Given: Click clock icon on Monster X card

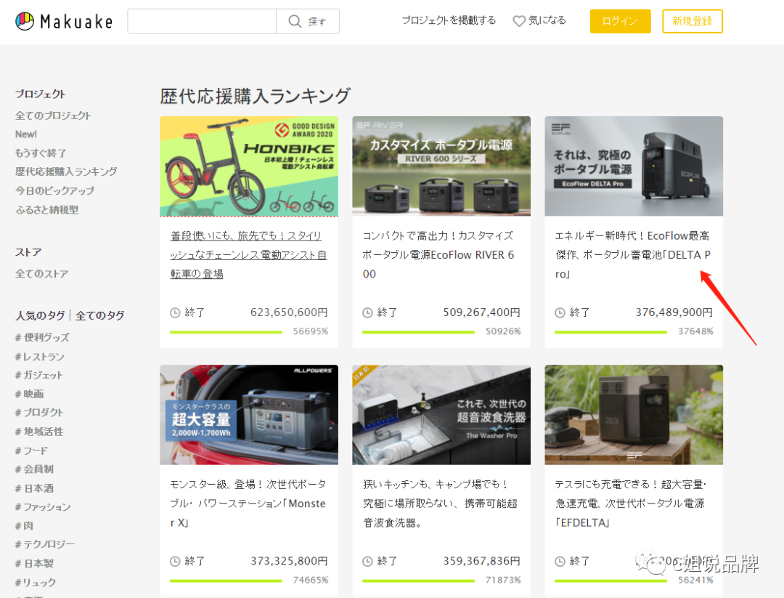Looking at the screenshot, I should (175, 562).
